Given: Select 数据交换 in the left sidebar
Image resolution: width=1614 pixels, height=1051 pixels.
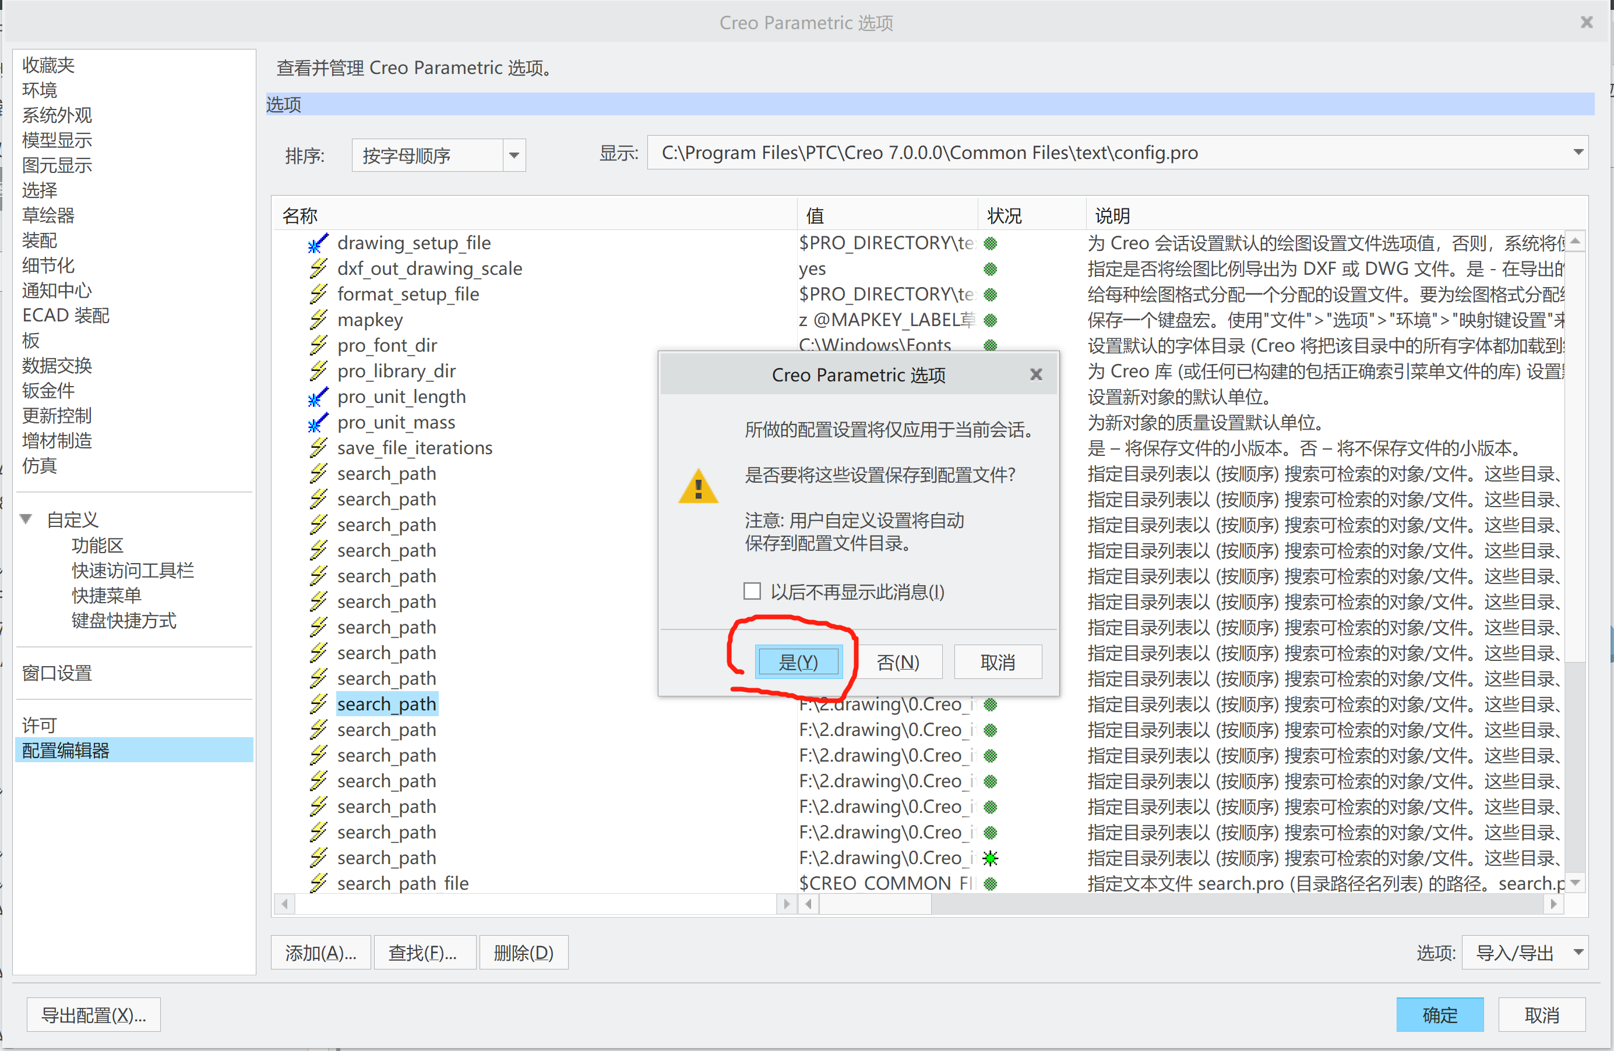Looking at the screenshot, I should click(57, 366).
